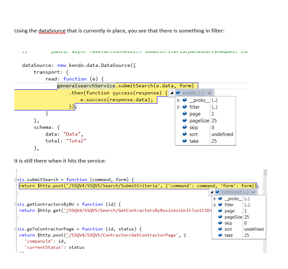Click the sort cube icon in e.data datatip
288x269 pixels.
(x=185, y=134)
